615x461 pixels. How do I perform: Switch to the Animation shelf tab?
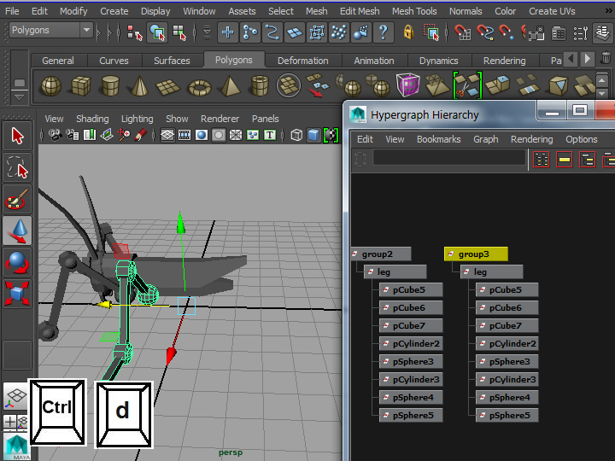[x=374, y=61]
